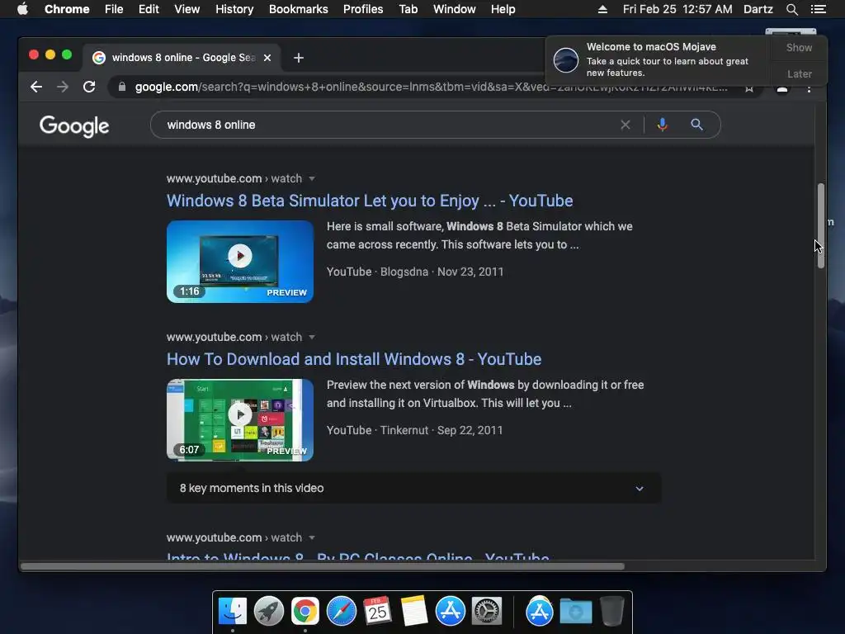Open the Bookmarks menu
Screen dimensions: 845x634
pyautogui.click(x=299, y=9)
